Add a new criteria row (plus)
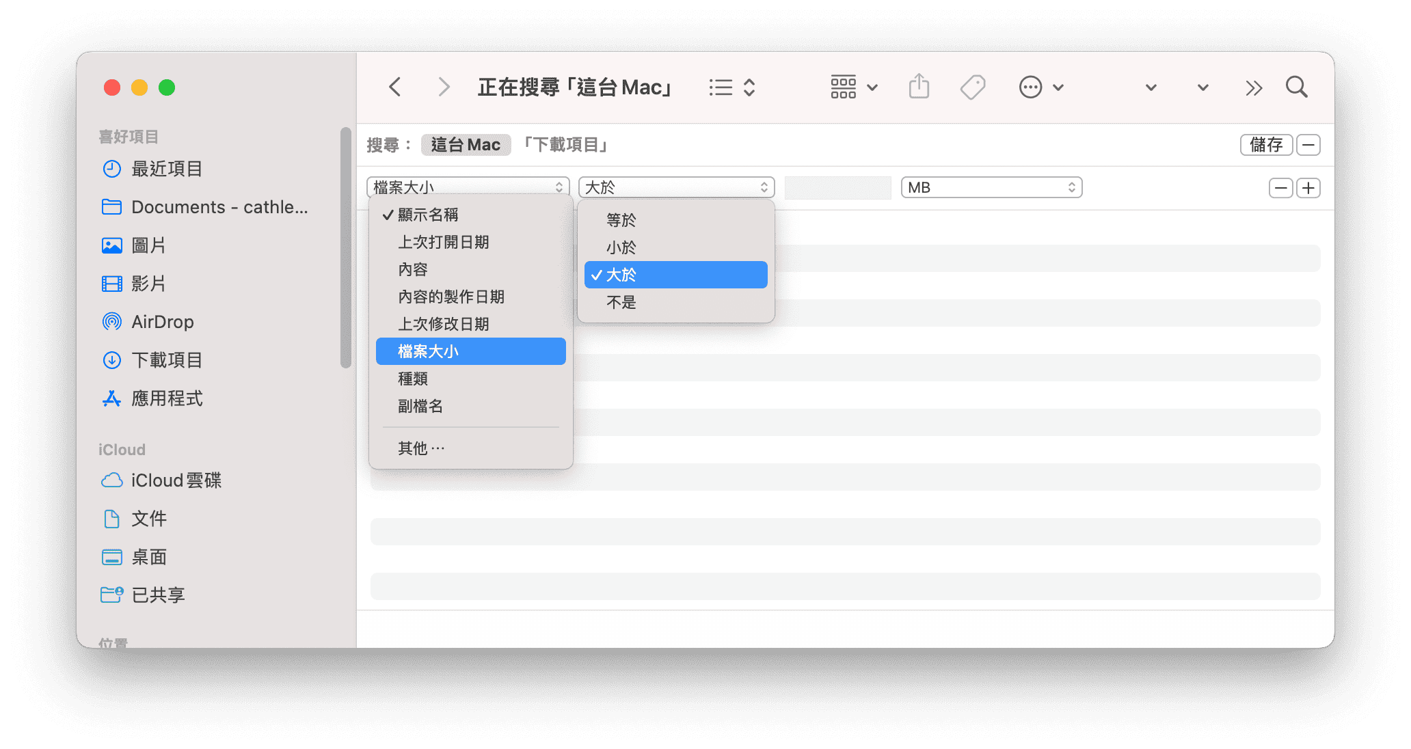The width and height of the screenshot is (1411, 749). (x=1308, y=188)
